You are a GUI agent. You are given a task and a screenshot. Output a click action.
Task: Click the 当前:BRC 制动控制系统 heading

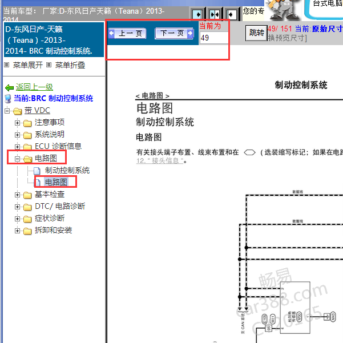(x=54, y=98)
